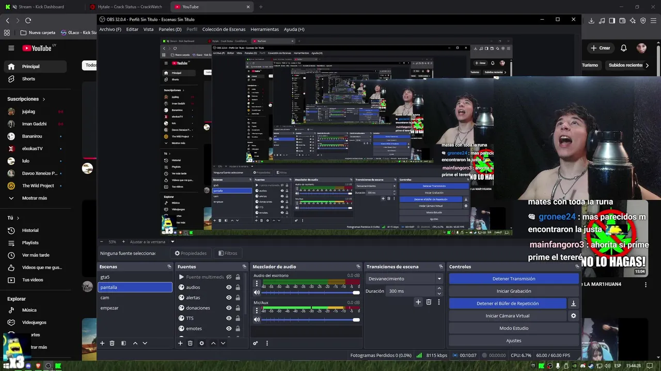661x371 pixels.
Task: Open audio mixer three-dot menu at bottom
Action: point(267,343)
